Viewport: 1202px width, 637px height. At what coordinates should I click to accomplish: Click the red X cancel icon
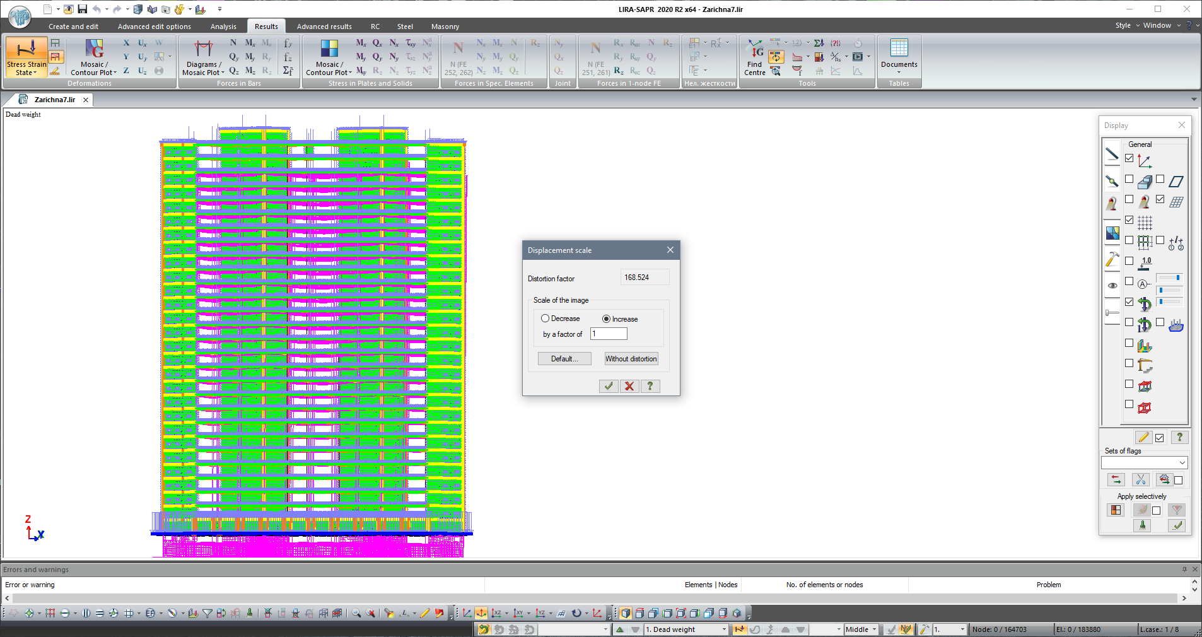(x=629, y=386)
